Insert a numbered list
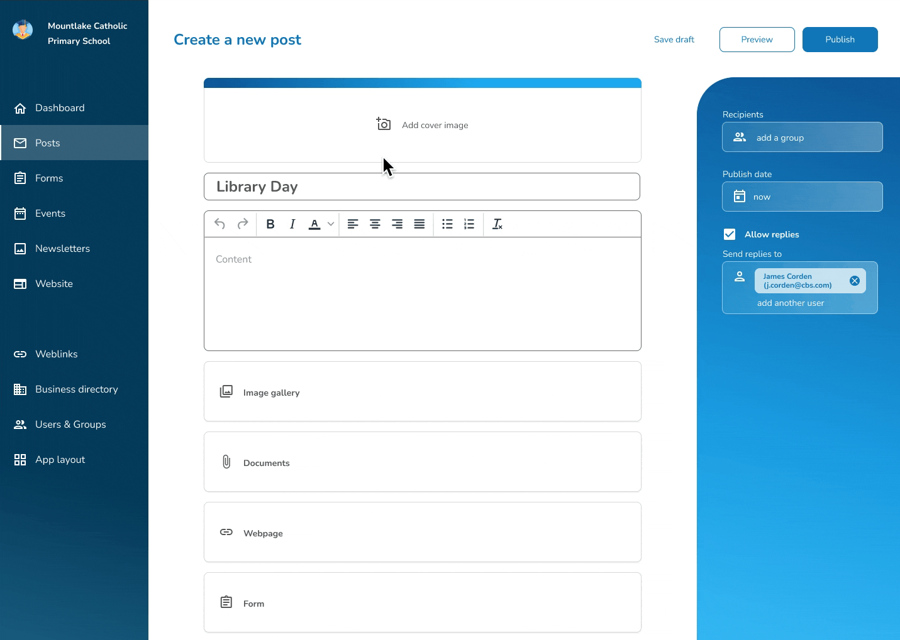The width and height of the screenshot is (900, 640). point(469,224)
